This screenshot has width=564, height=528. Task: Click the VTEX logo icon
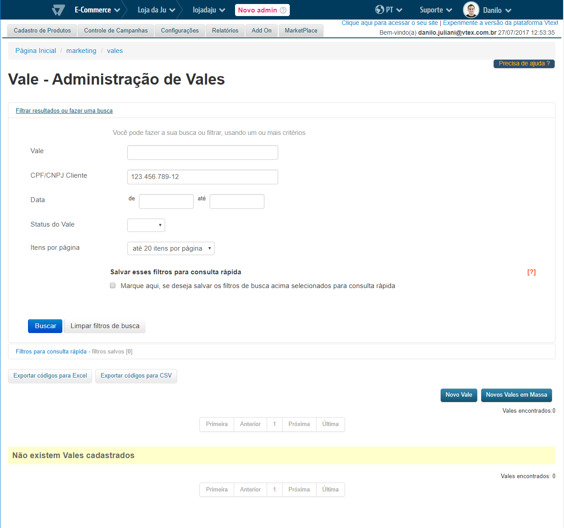[x=58, y=10]
